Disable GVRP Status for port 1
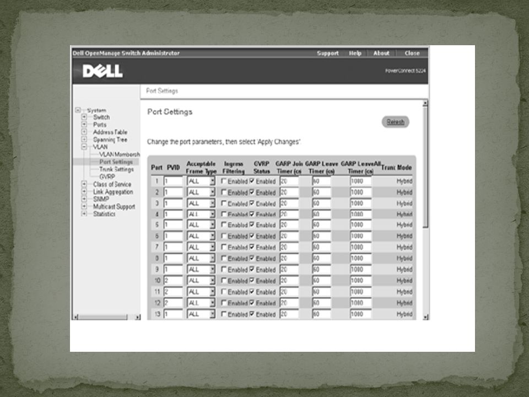 (252, 181)
